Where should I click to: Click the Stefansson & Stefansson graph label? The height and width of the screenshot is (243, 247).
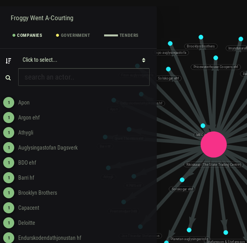[226, 241]
